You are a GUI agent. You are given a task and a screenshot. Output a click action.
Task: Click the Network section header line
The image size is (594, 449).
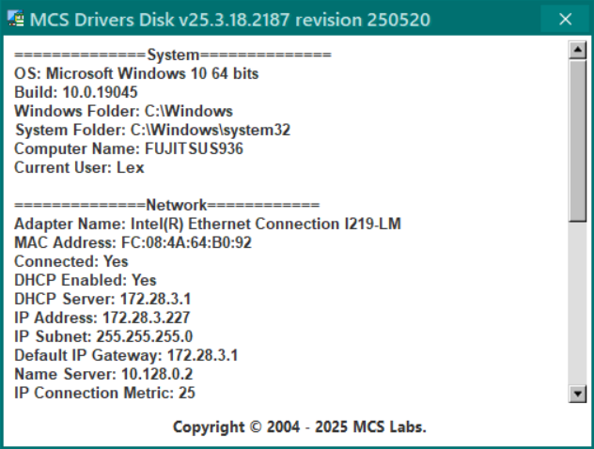click(167, 205)
